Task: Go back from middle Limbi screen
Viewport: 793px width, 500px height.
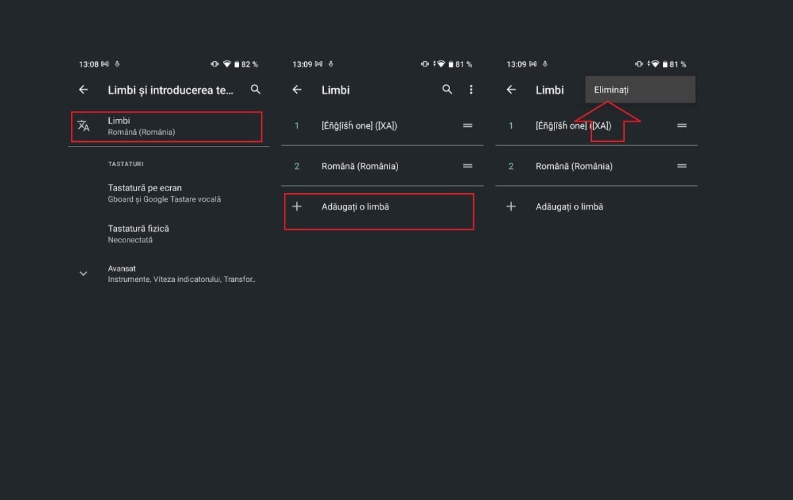Action: tap(297, 89)
